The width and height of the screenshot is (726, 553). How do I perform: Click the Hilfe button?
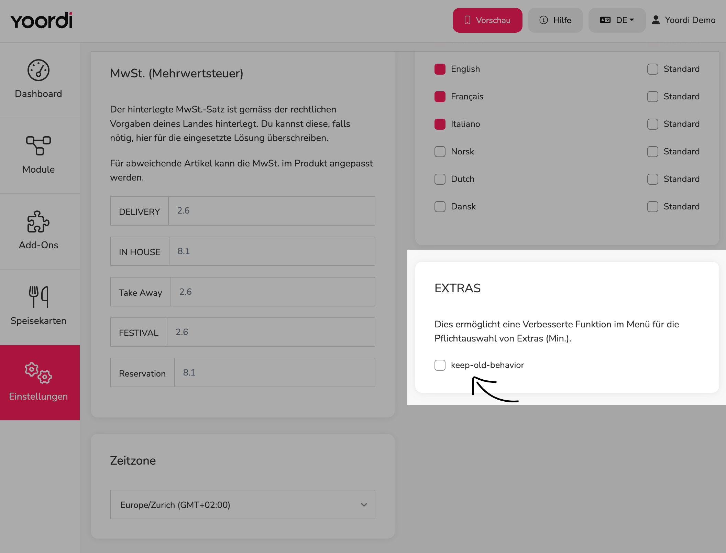point(555,20)
